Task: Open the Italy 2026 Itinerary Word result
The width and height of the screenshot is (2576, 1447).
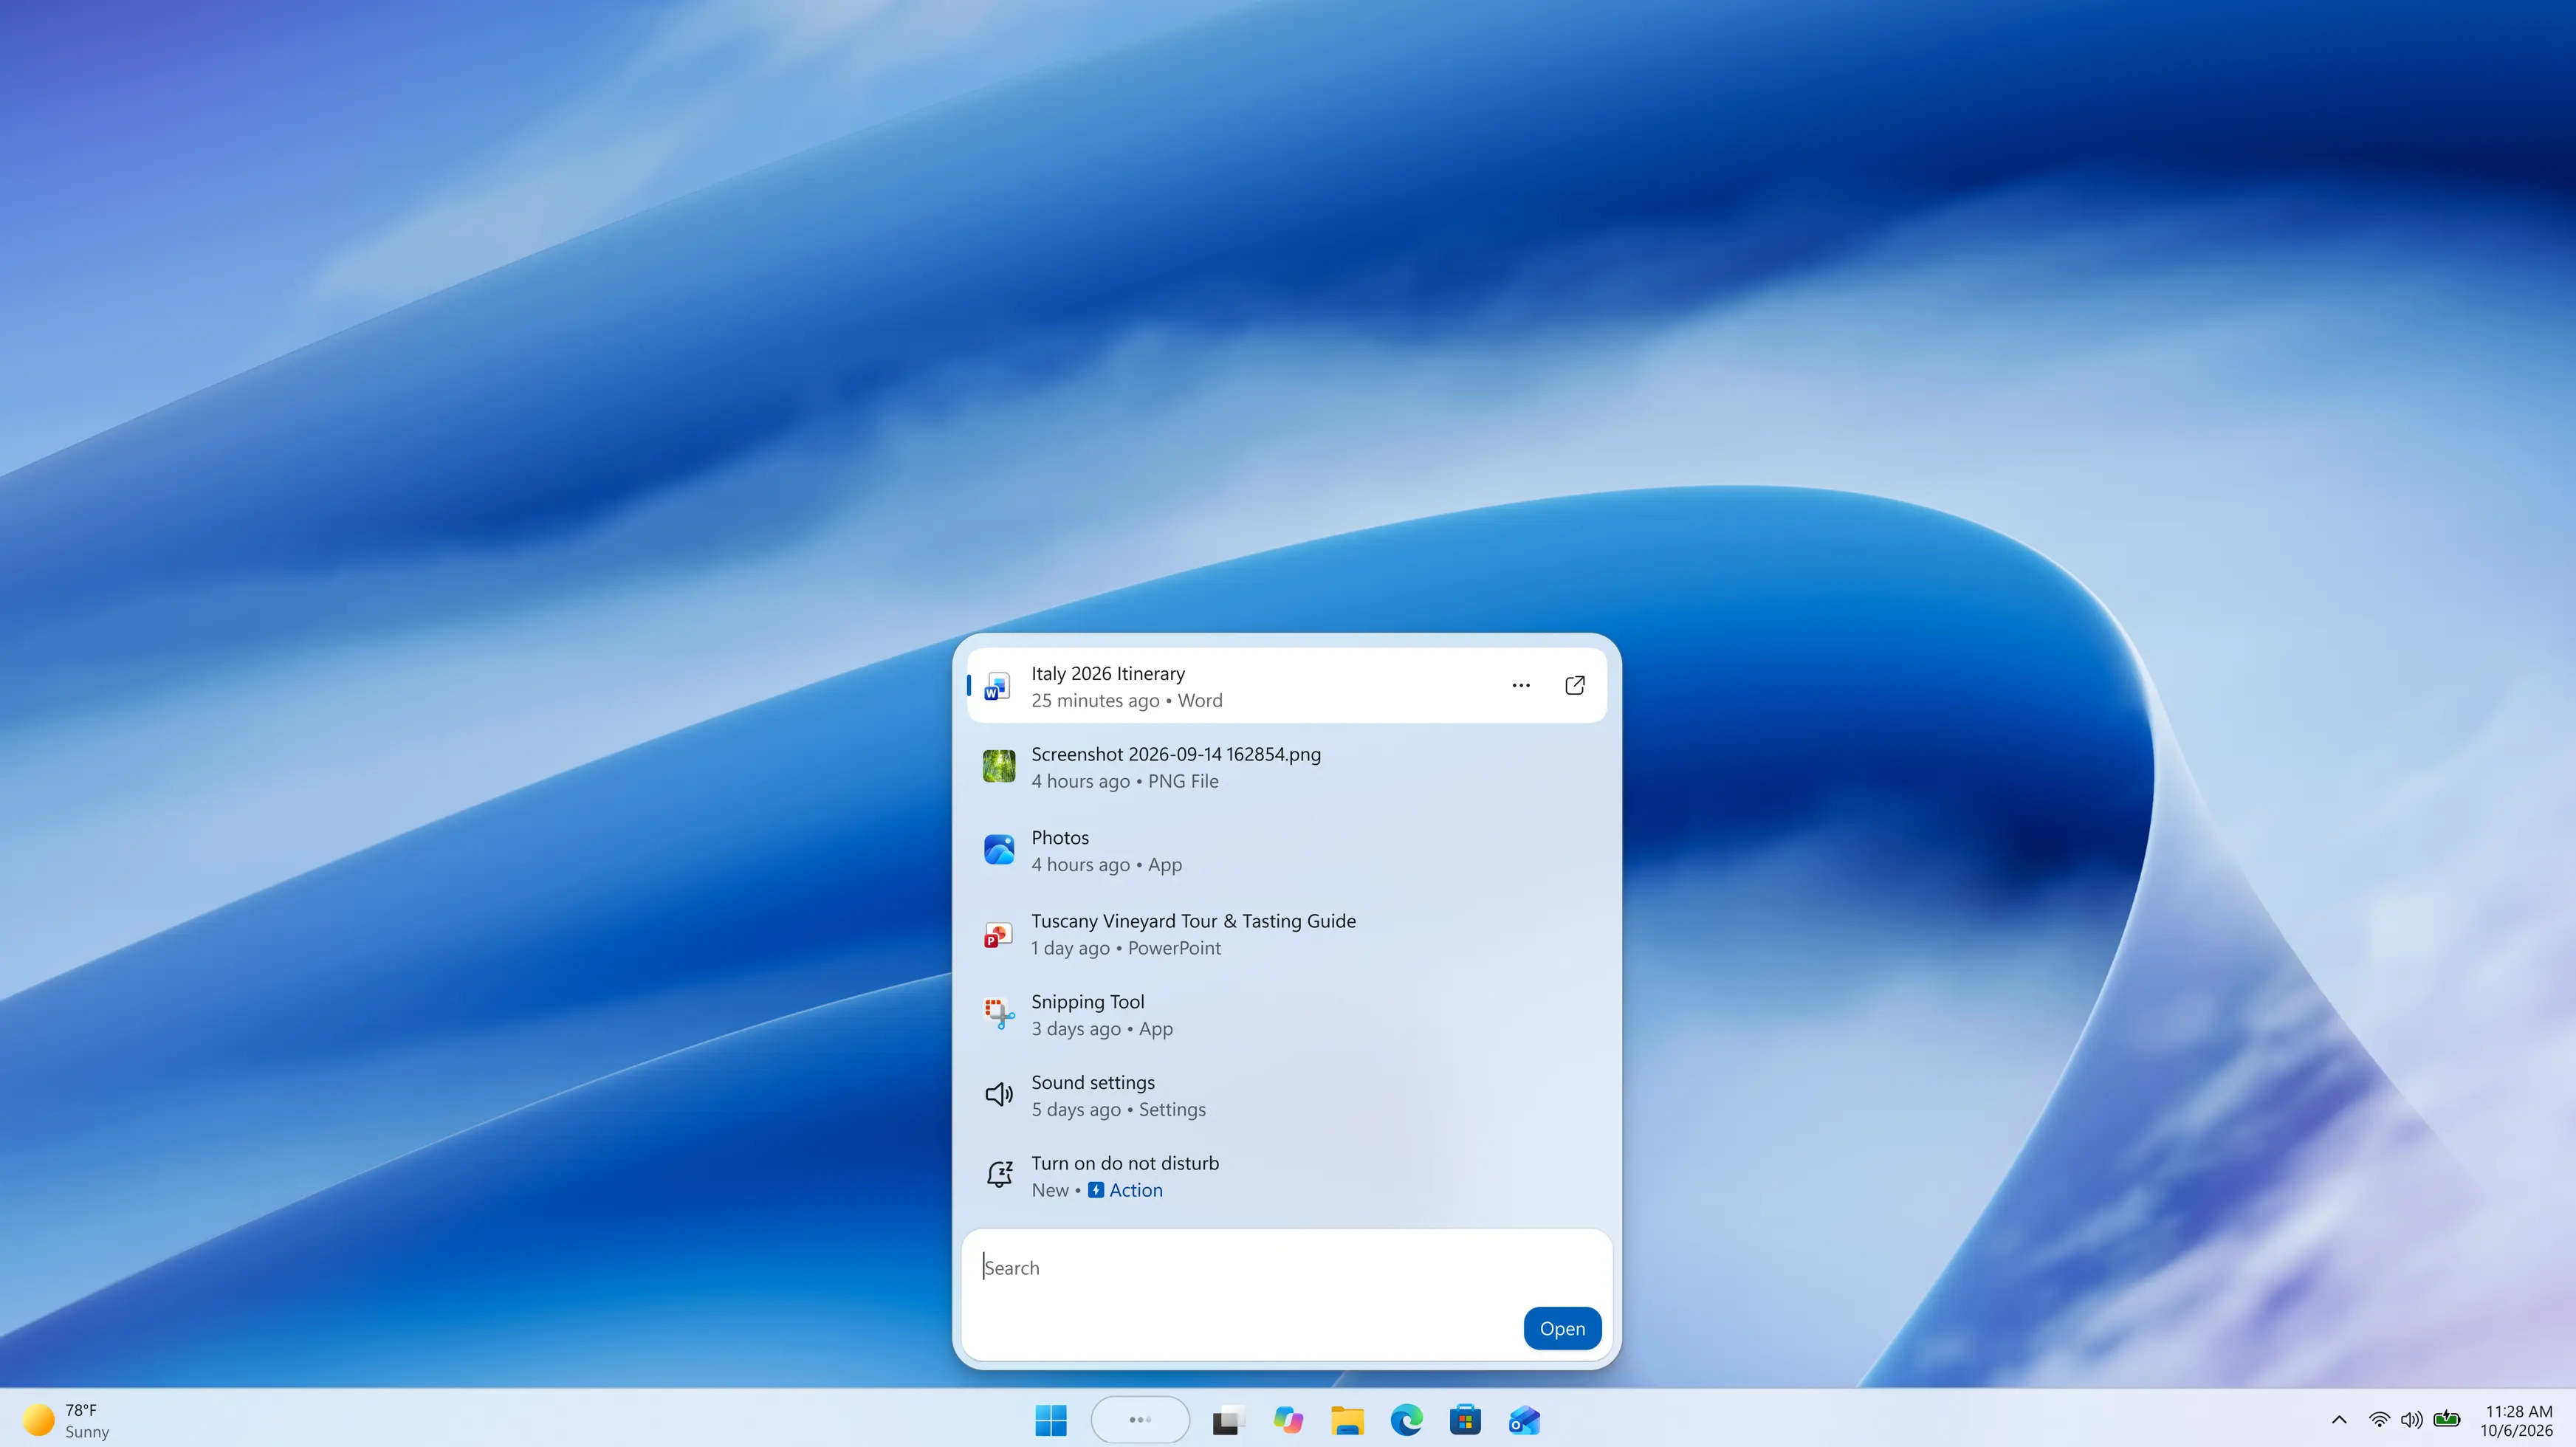Action: point(1286,686)
